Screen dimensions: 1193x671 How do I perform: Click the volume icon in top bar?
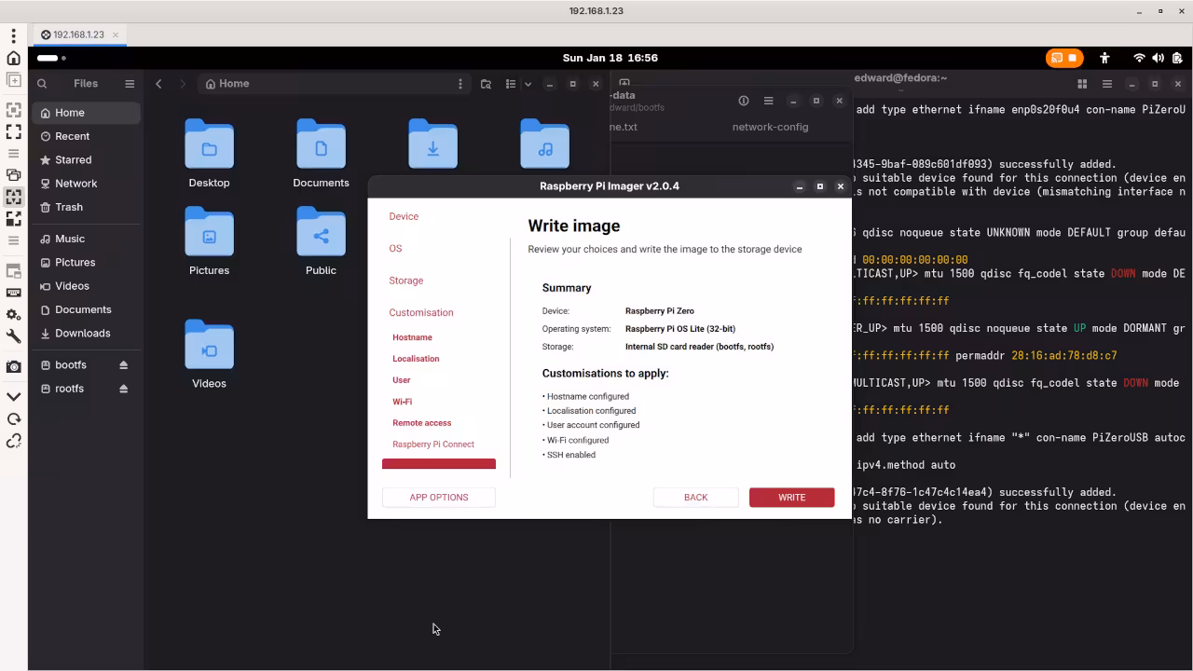(x=1159, y=58)
